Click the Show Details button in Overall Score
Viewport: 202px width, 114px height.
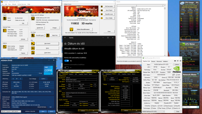pos(109,18)
